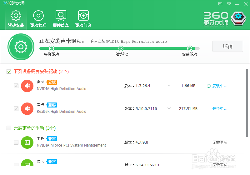Toggle NVIDIA High Definition Audio checkbox
Screen dimensions: 250x175
click(x=16, y=86)
